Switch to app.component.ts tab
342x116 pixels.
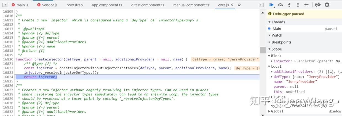(x=107, y=5)
